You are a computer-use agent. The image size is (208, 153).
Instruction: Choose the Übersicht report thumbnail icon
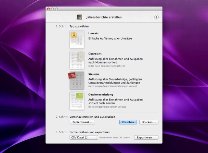[77, 60]
